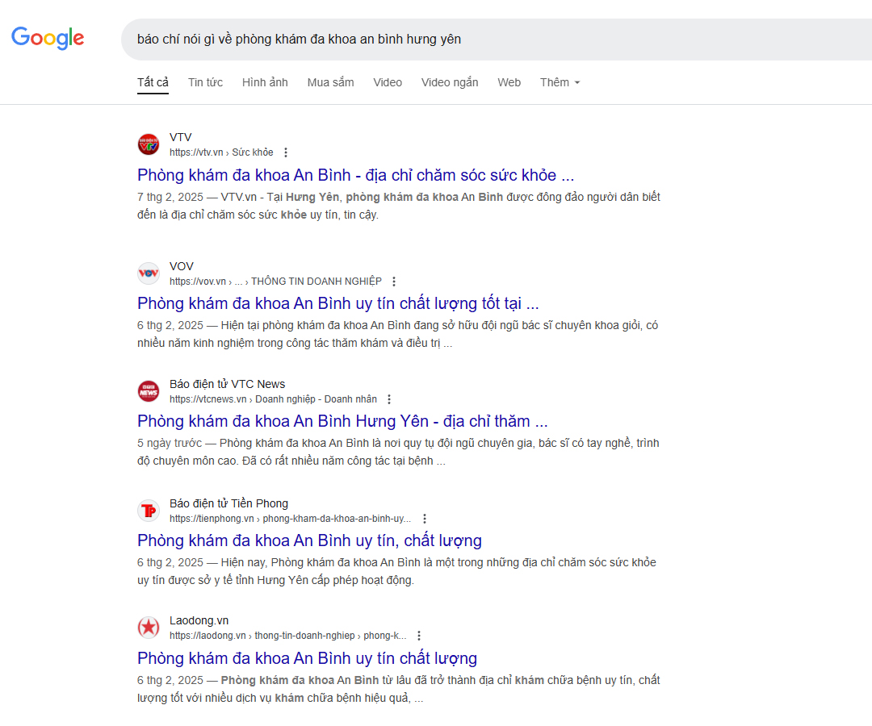This screenshot has width=872, height=726.
Task: Click the vov.vn THÔNG TIN DOANH NGHIỆP URL
Action: pyautogui.click(x=276, y=282)
